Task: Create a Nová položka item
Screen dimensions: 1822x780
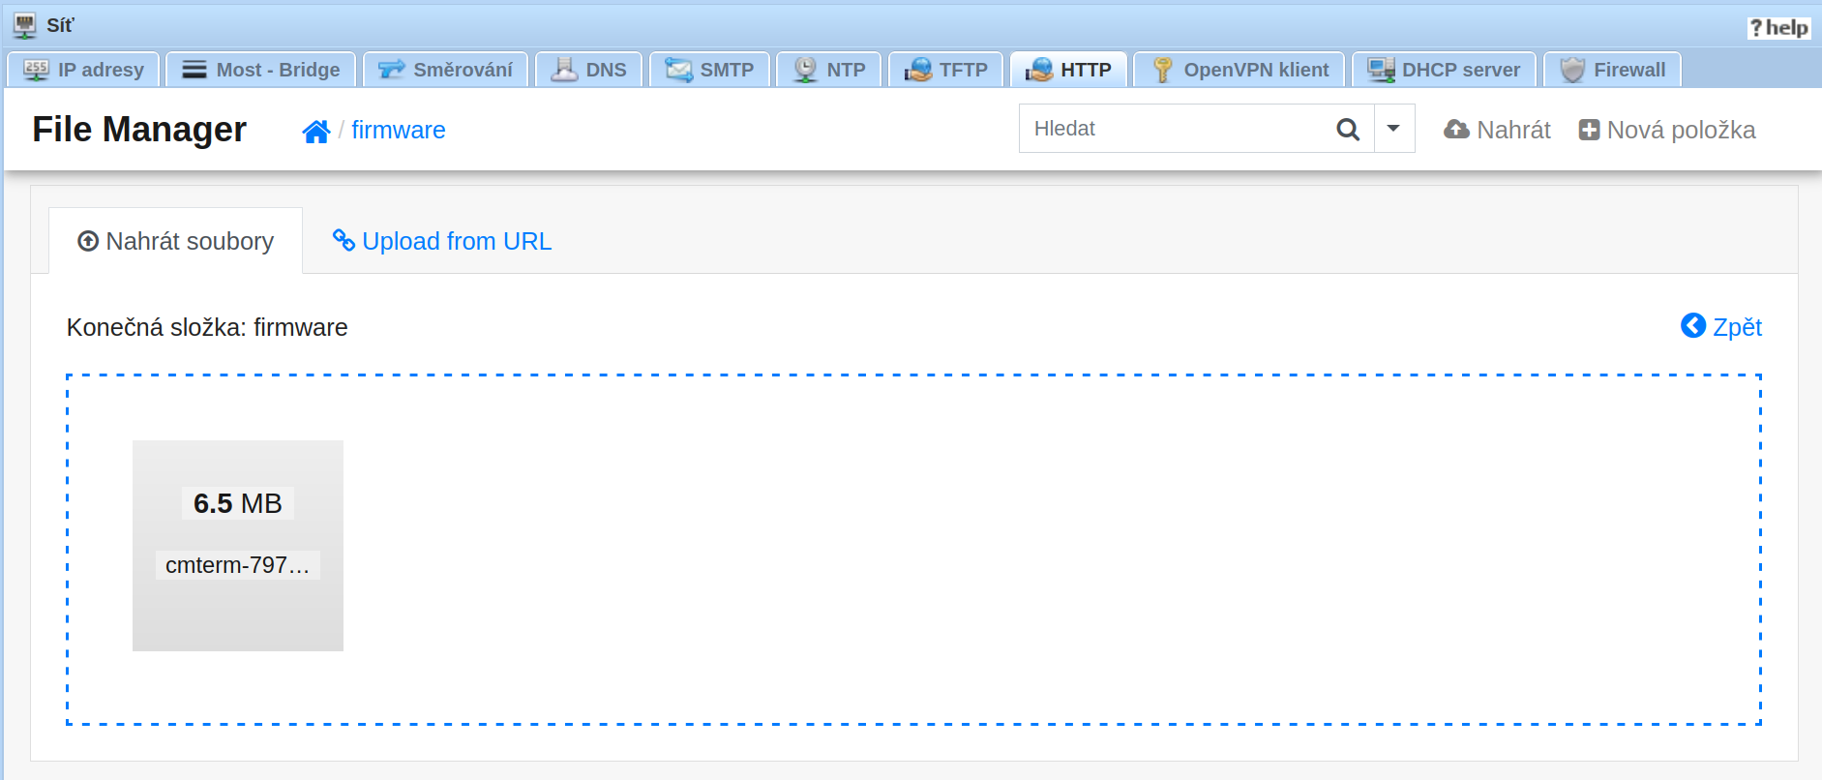Action: [x=1666, y=130]
